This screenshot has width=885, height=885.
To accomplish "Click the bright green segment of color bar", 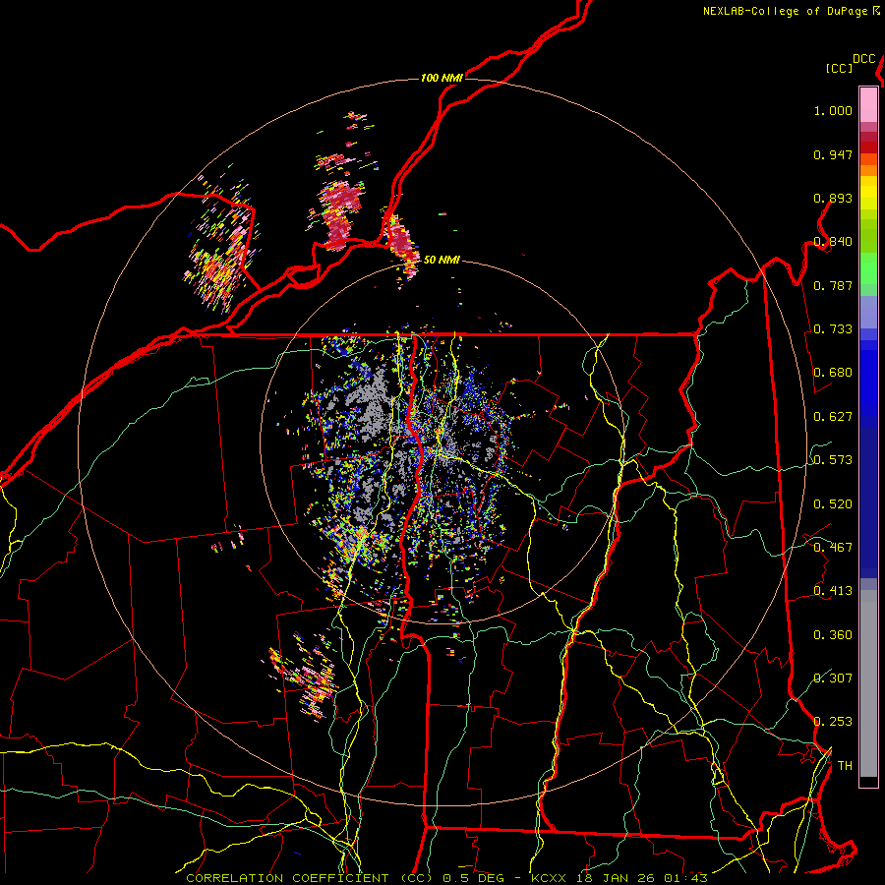I will click(x=868, y=268).
